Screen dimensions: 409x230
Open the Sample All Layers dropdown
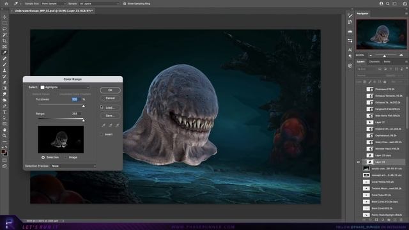click(99, 4)
